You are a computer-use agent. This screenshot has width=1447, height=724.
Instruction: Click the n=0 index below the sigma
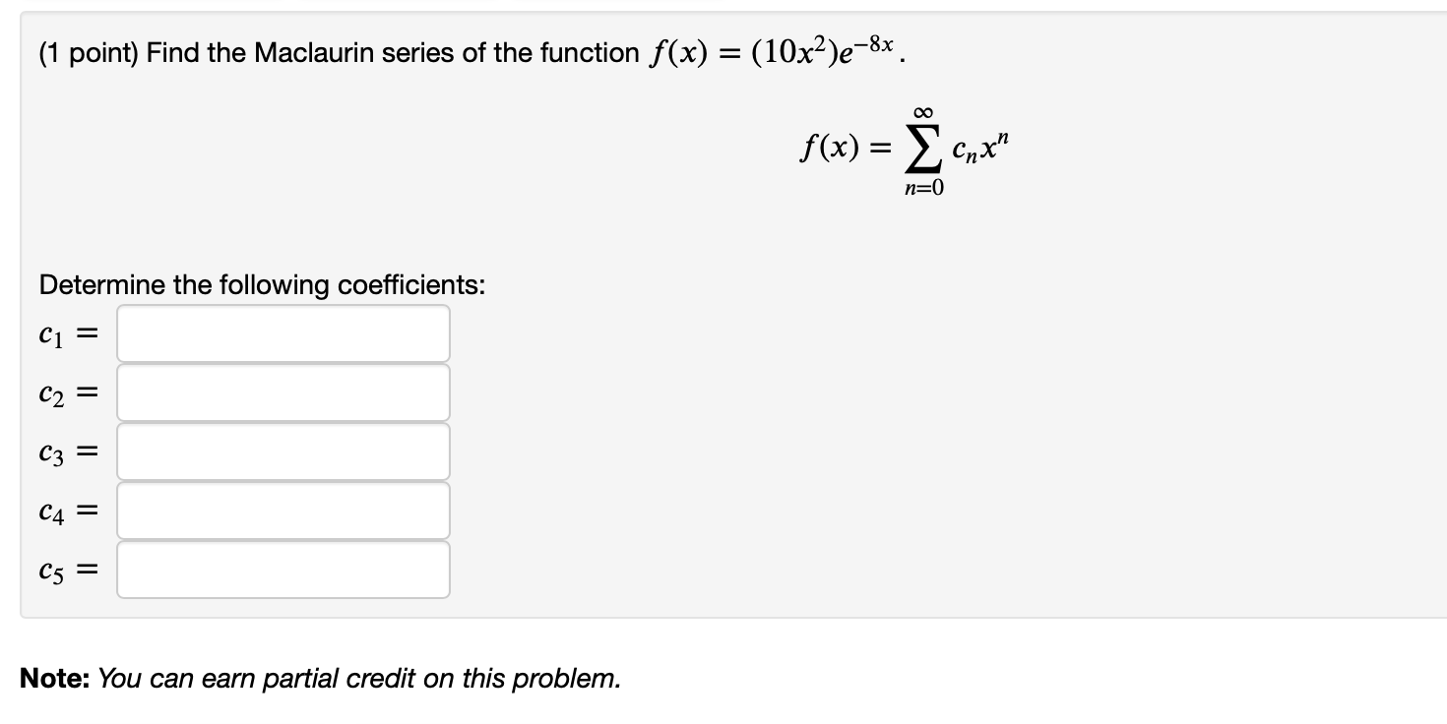tap(923, 187)
